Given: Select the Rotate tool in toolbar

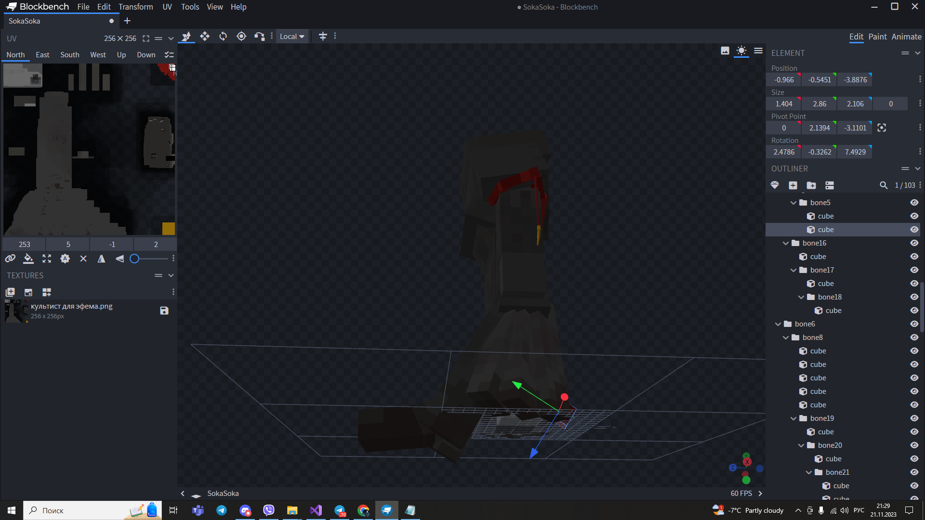Looking at the screenshot, I should point(223,36).
